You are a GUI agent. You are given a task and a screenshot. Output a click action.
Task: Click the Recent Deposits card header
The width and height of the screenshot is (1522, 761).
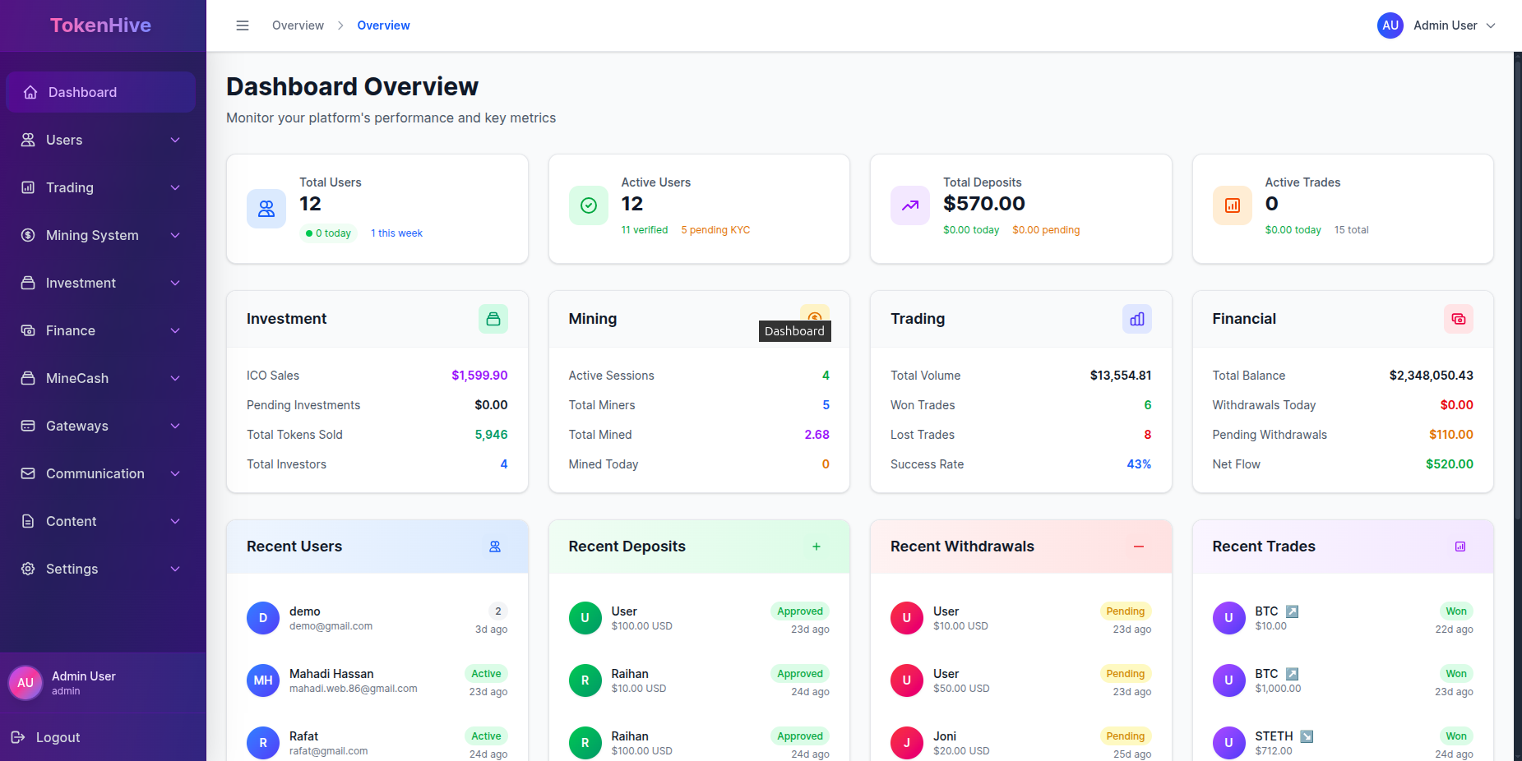click(x=699, y=547)
